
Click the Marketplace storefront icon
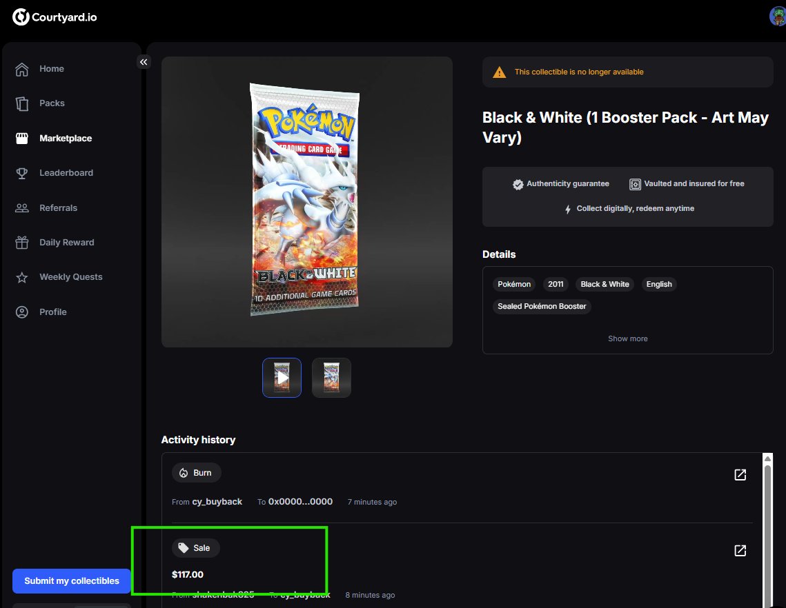22,139
